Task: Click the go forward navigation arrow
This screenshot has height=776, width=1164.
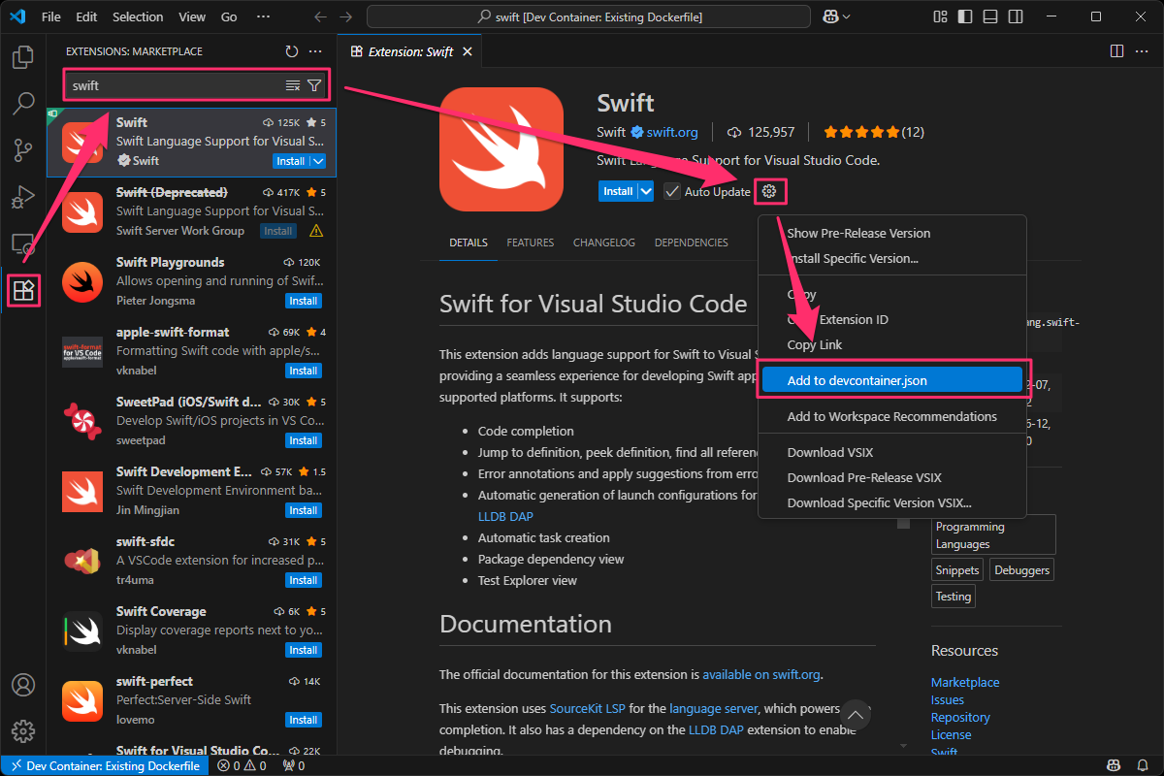Action: [x=346, y=16]
